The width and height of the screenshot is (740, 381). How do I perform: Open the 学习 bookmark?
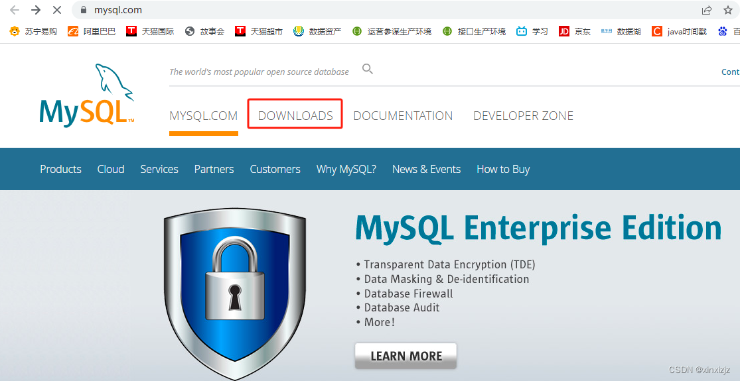click(532, 32)
